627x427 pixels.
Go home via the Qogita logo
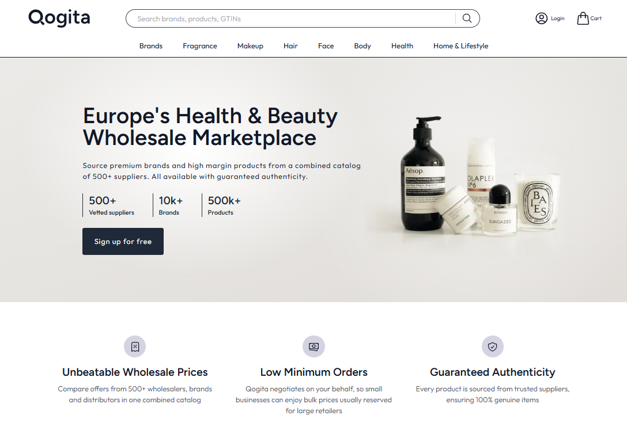coord(59,18)
